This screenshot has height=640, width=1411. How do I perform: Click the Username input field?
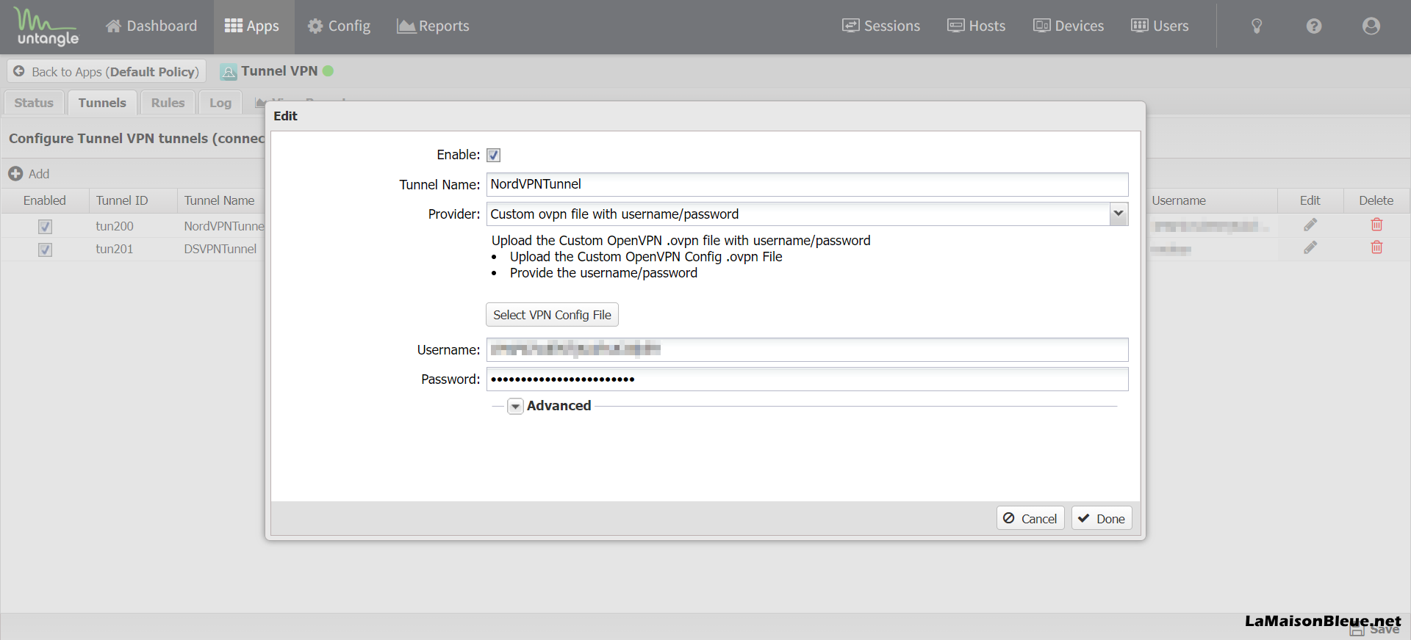click(x=807, y=349)
